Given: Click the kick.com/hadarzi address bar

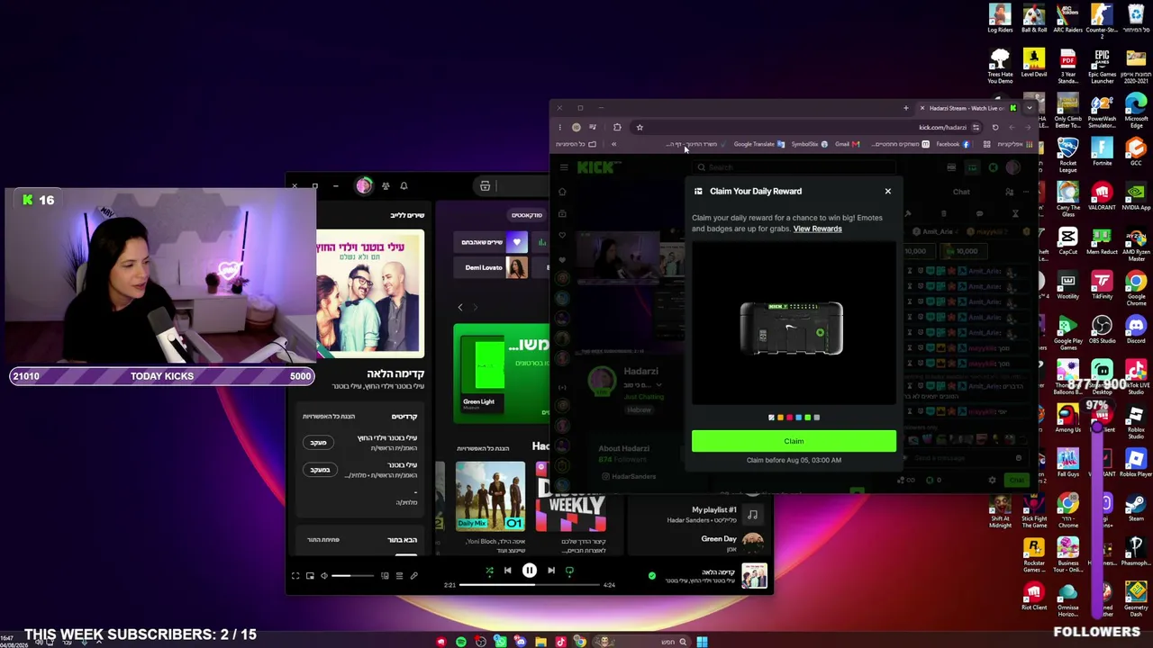Looking at the screenshot, I should click(x=811, y=128).
